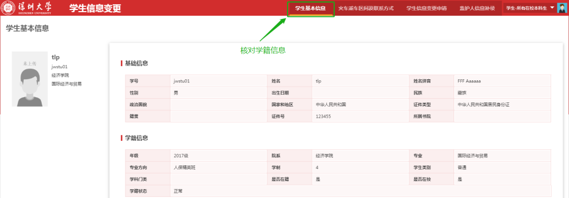
Task: Click the 专业方向 value 人保精英班
Action: tap(185, 168)
